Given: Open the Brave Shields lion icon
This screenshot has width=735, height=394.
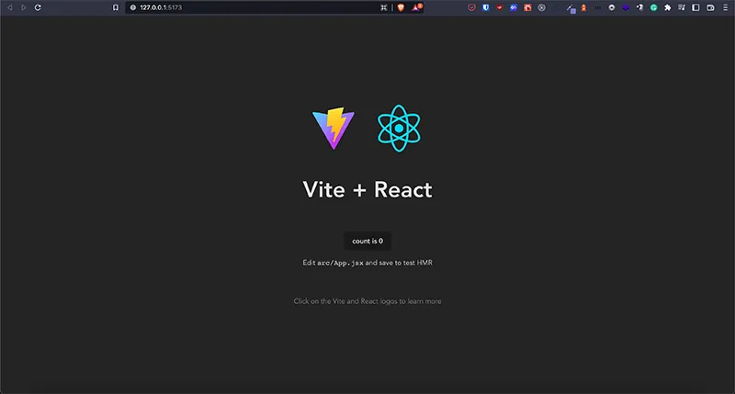Looking at the screenshot, I should [x=401, y=7].
